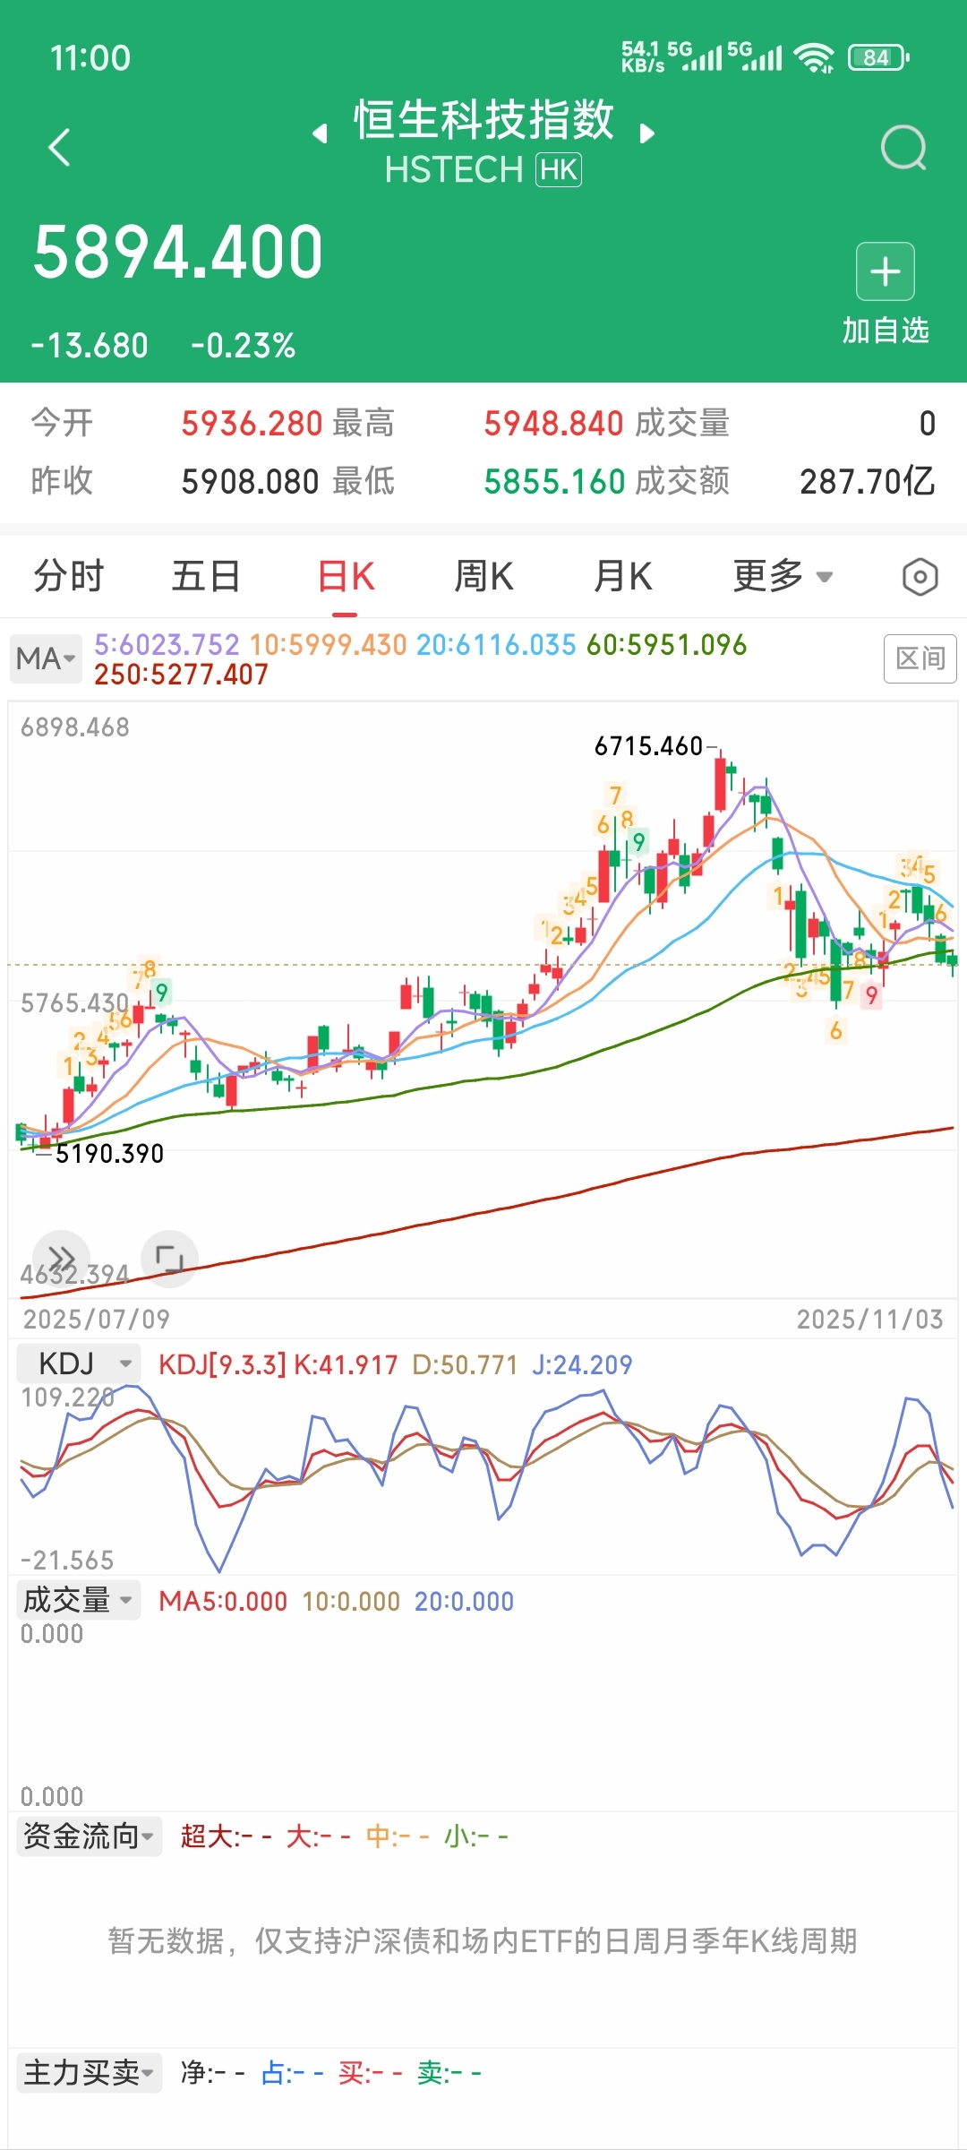
Task: Tap the y-axis label 5765.430
Action: (x=75, y=1003)
